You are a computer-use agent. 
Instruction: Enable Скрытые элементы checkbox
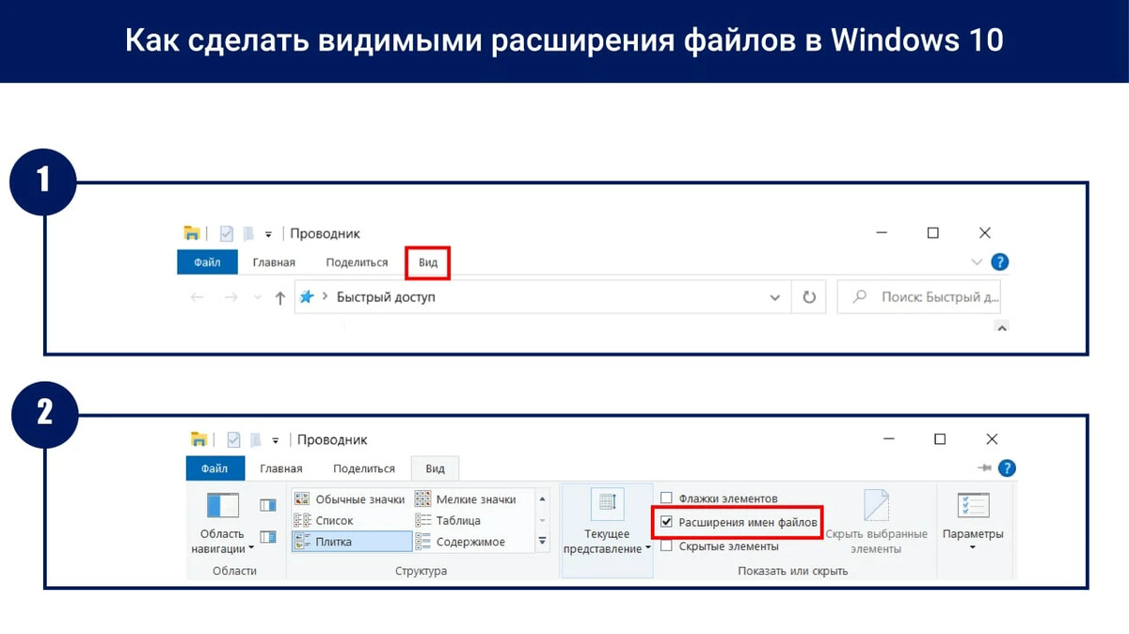(x=667, y=547)
